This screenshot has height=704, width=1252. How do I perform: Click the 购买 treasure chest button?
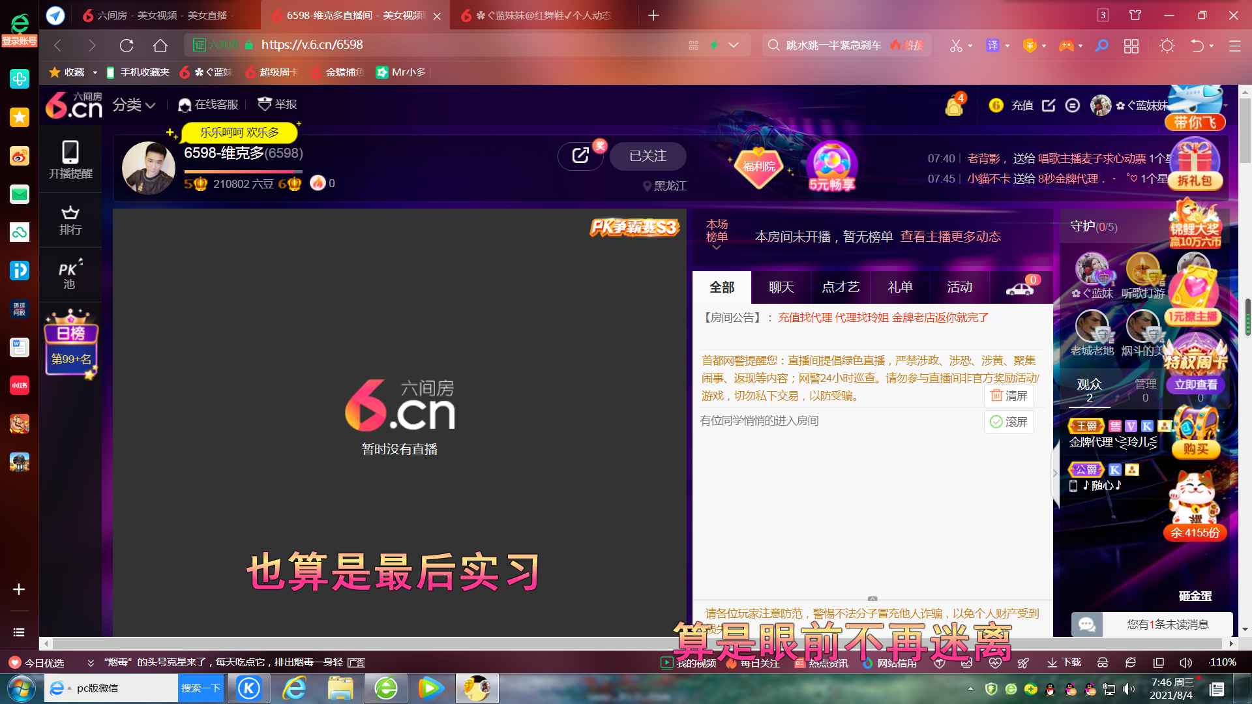pos(1196,449)
